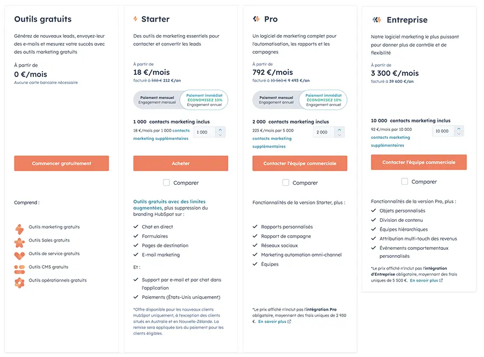Increase Starter marketing contacts with stepper arrow
This screenshot has height=357, width=484.
220,129
